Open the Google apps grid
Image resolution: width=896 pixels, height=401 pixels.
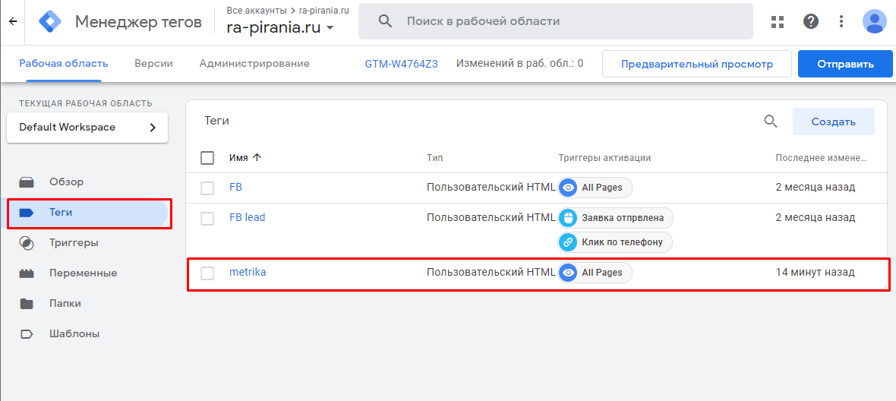[777, 21]
